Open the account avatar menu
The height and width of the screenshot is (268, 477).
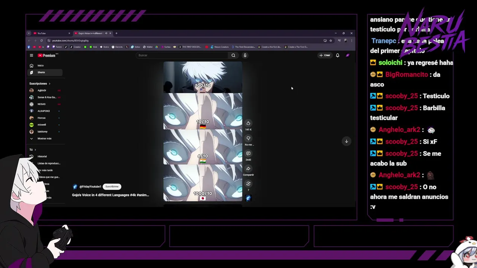(347, 55)
